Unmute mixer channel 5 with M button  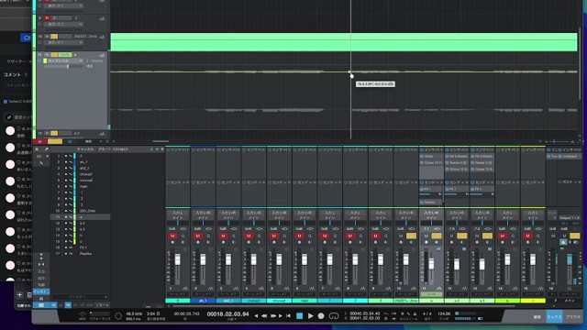pos(274,236)
